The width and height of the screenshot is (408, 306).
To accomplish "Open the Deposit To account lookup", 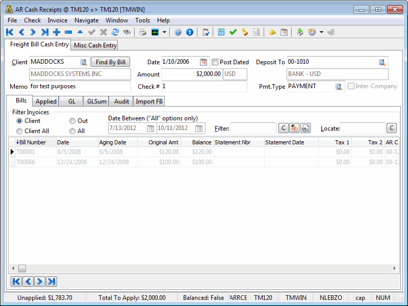I will tap(382, 62).
